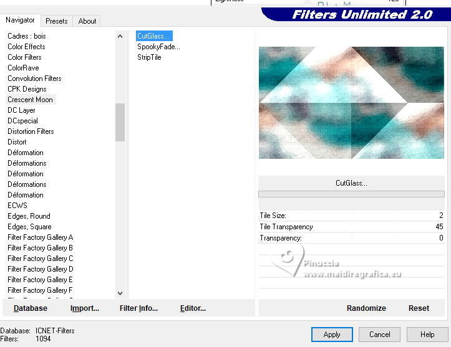
Task: Select the CPK Designs category
Action: point(27,89)
